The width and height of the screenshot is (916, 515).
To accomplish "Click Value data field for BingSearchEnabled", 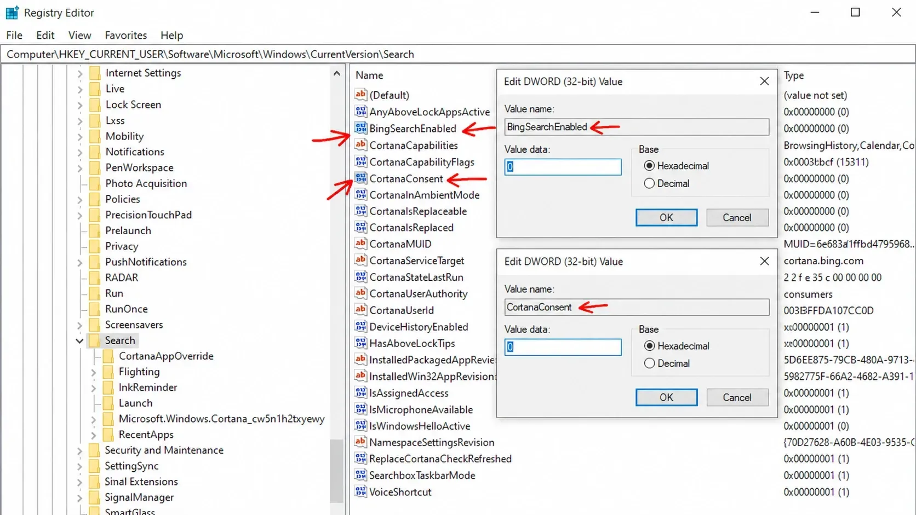I will pos(563,167).
